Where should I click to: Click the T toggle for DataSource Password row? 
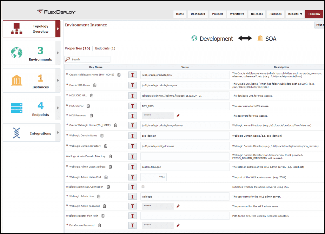tap(132, 225)
